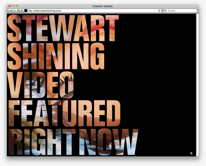206x166 pixels.
Task: Select the stewartshining.com URL address field
Action: (93, 11)
